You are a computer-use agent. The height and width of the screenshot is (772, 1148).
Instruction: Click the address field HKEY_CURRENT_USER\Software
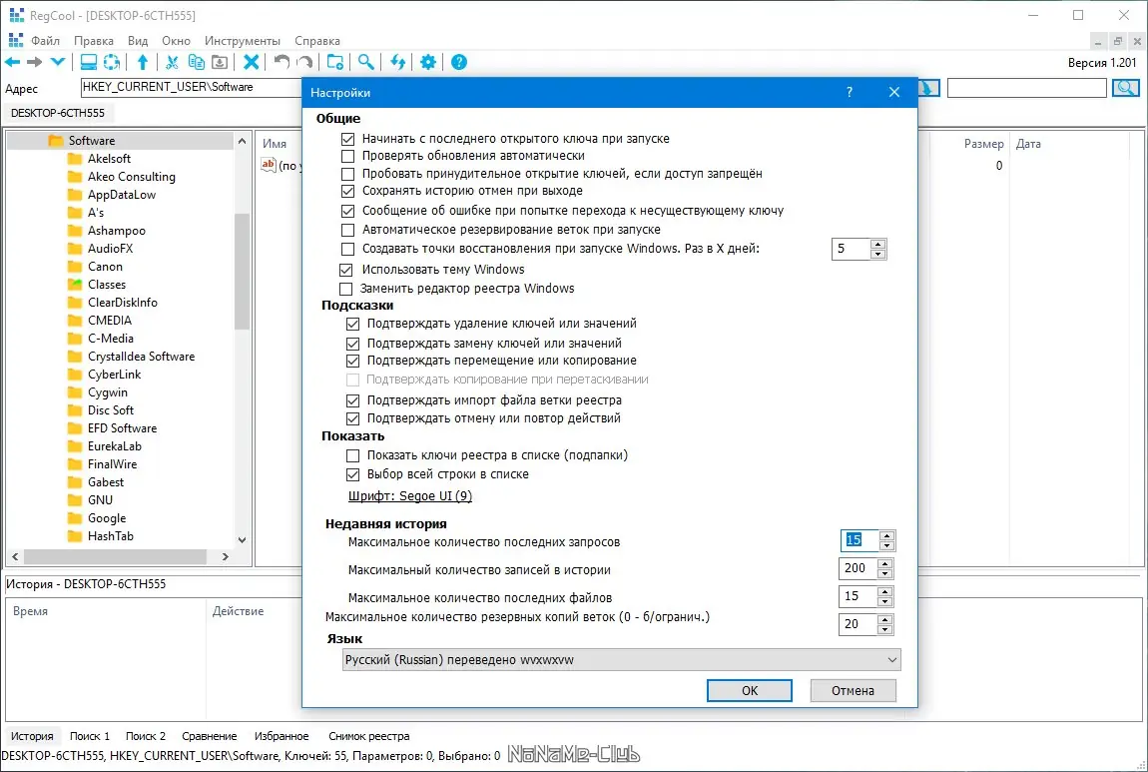[x=191, y=87]
